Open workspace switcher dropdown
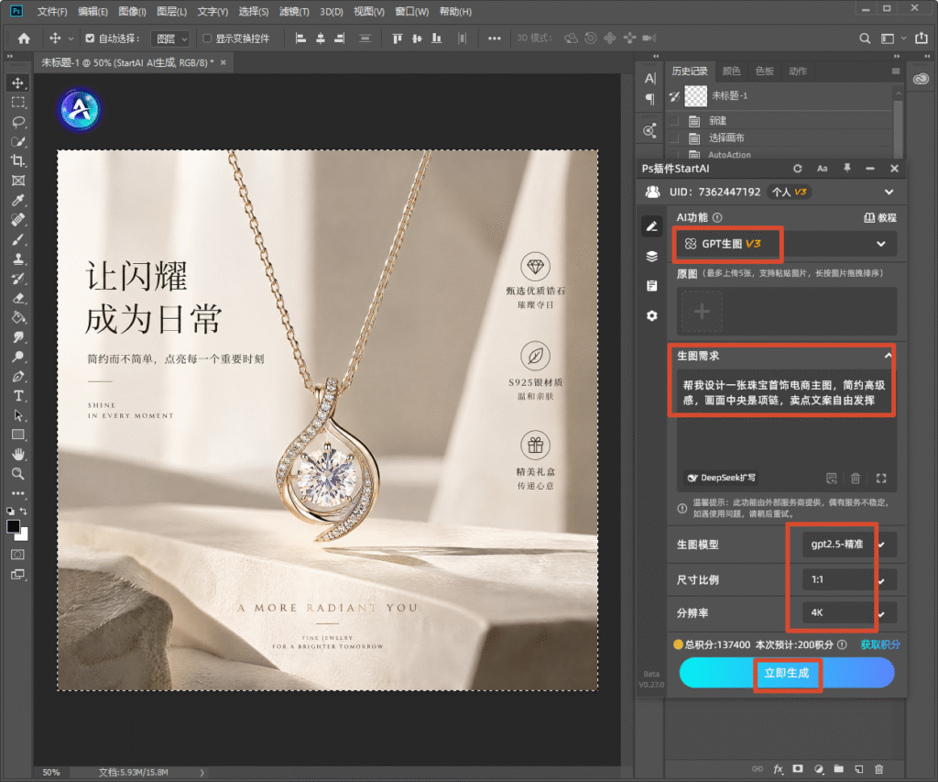Viewport: 938px width, 782px height. 892,39
